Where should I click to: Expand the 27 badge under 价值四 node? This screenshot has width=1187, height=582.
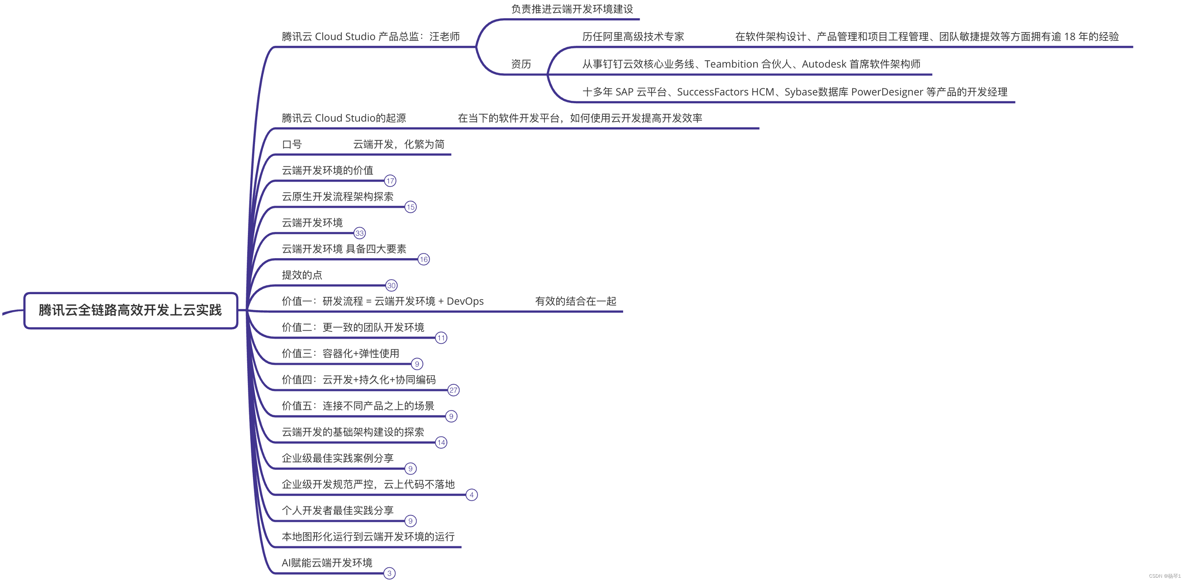click(x=454, y=390)
